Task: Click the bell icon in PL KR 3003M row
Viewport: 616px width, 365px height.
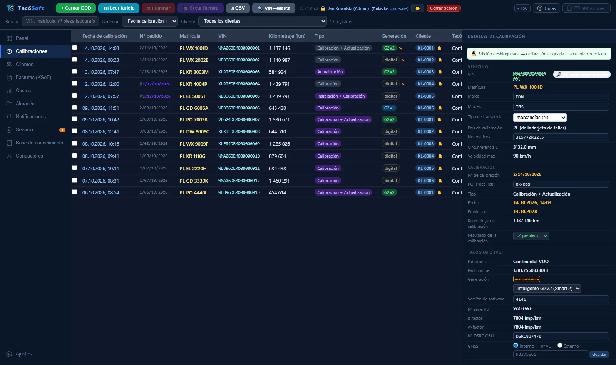Action: [440, 72]
